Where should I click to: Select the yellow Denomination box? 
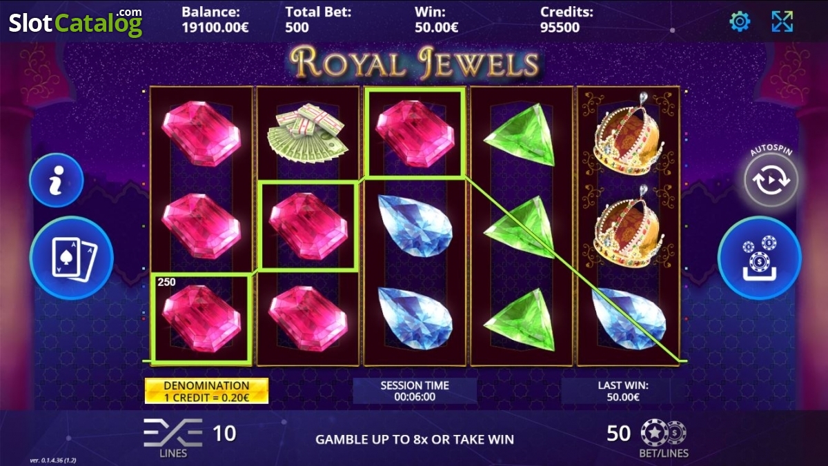pyautogui.click(x=206, y=392)
